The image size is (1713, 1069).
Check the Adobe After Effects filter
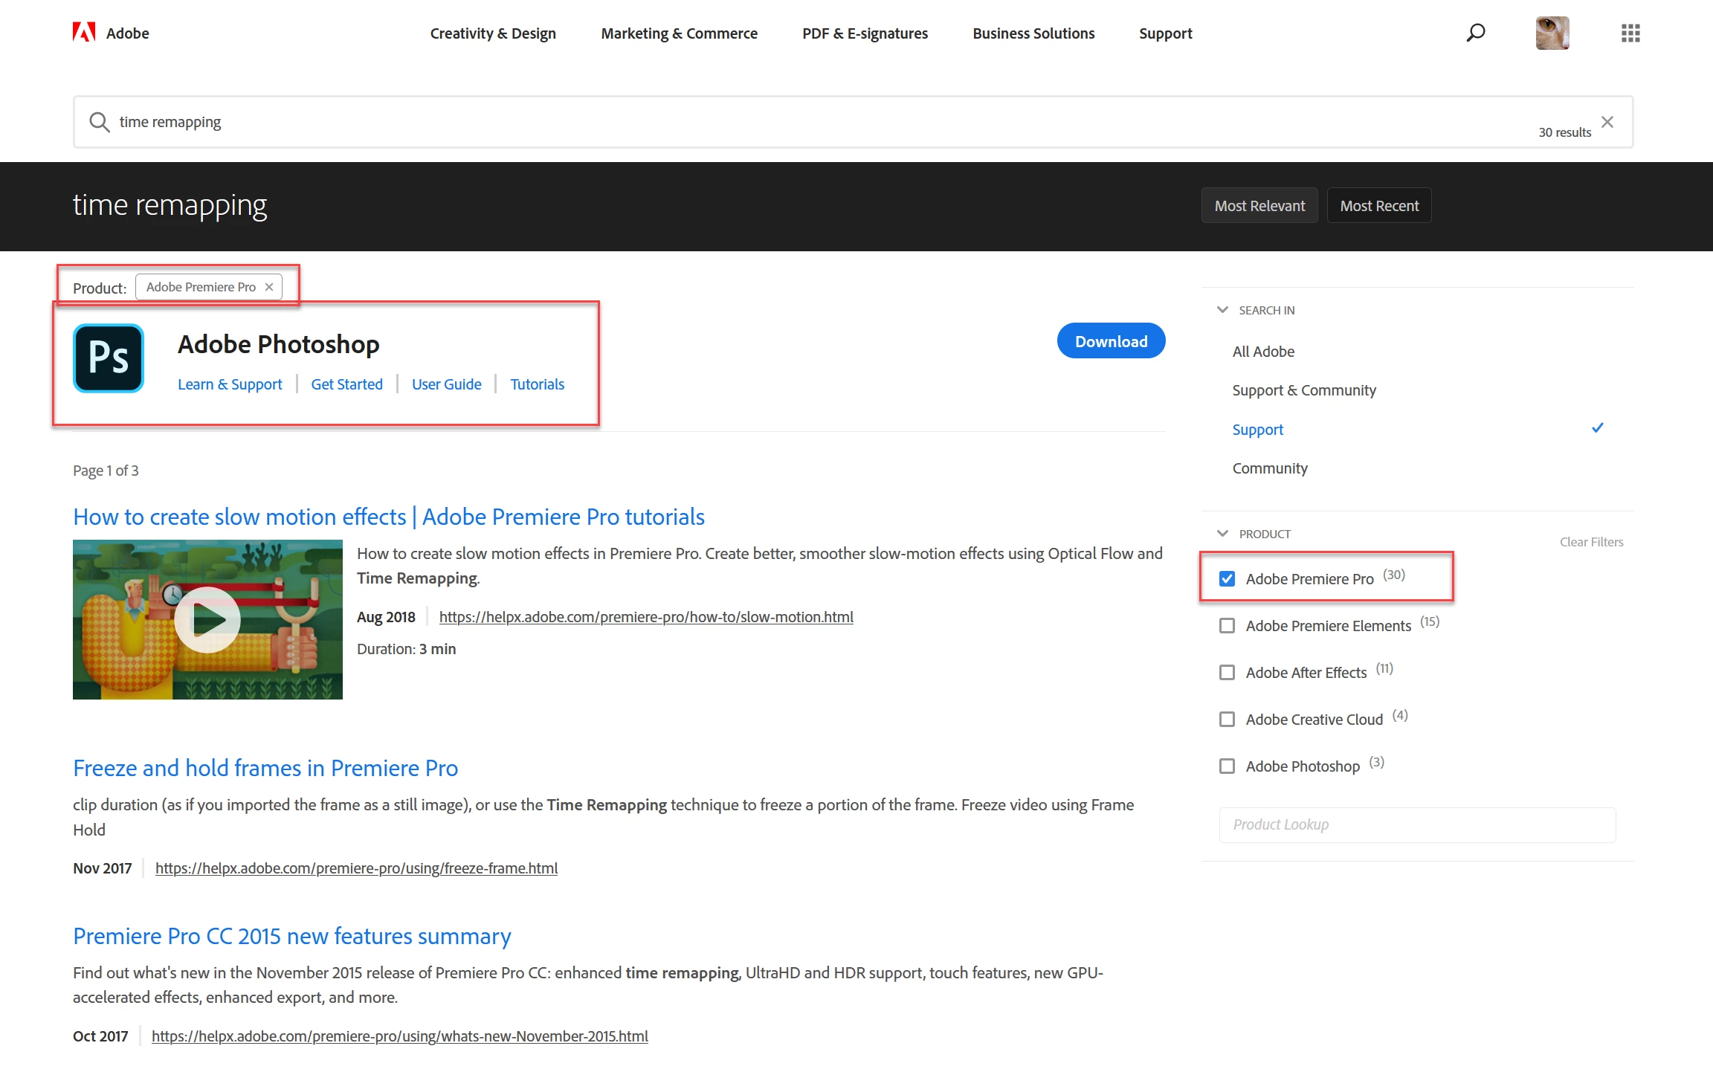point(1227,672)
